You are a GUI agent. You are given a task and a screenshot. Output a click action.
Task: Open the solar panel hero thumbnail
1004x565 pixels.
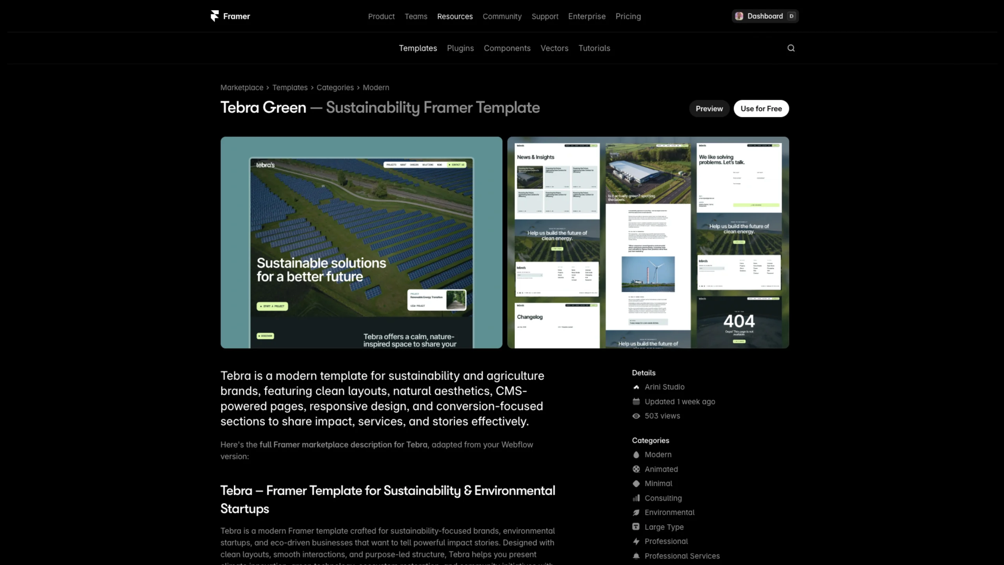click(361, 242)
